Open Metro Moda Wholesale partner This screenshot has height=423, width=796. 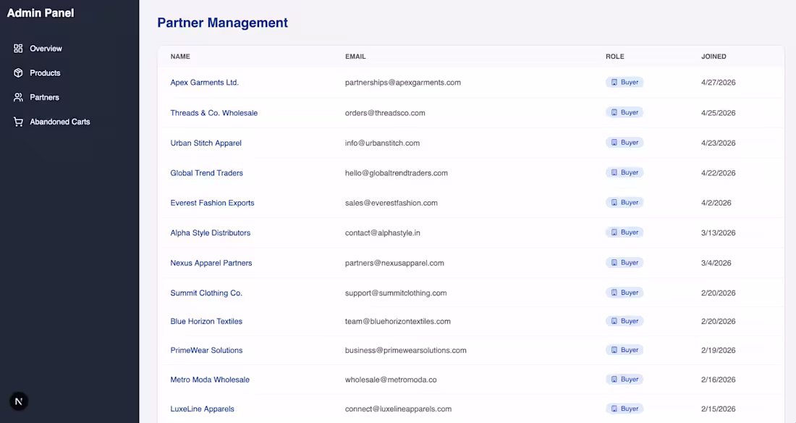210,380
